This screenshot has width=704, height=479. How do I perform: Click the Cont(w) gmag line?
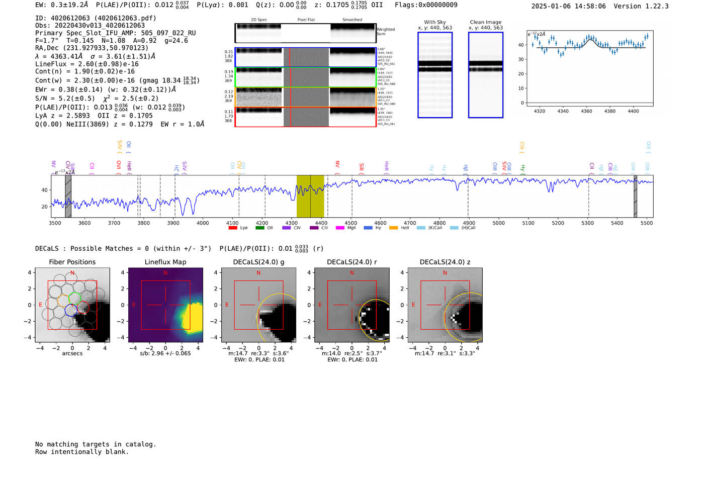tap(117, 80)
